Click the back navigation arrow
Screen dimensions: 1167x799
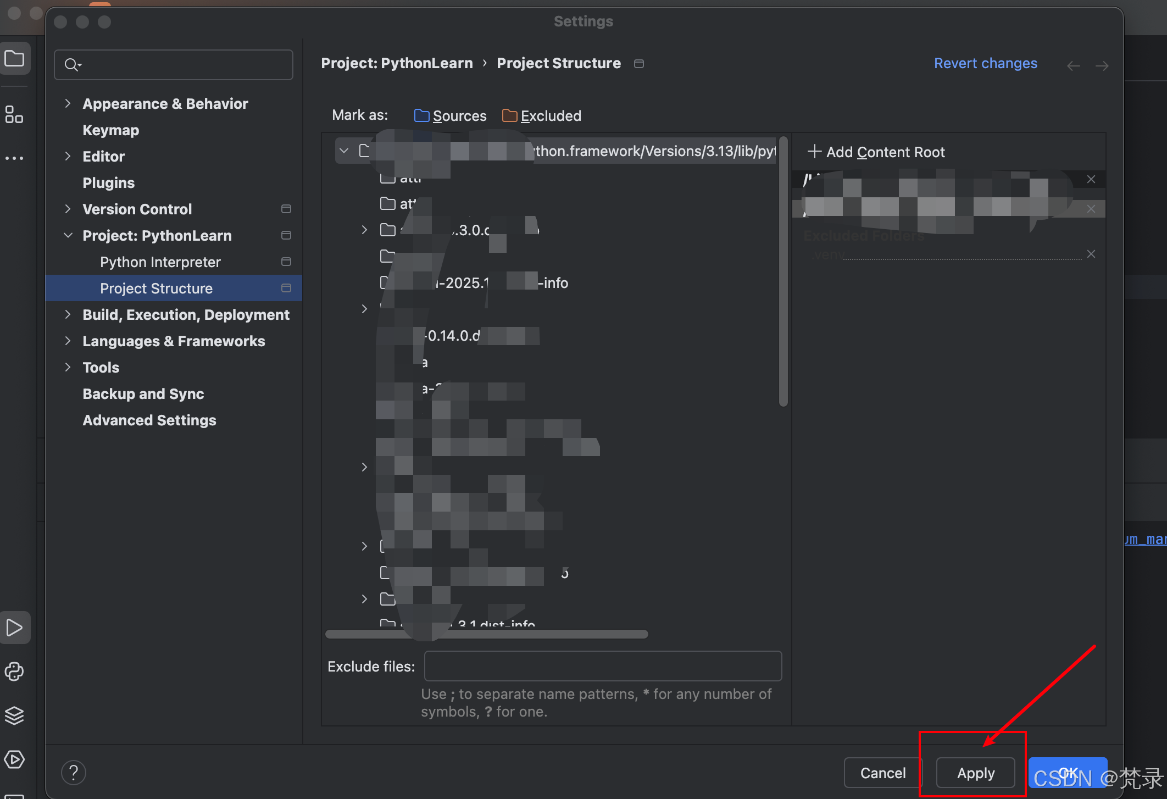(x=1073, y=66)
